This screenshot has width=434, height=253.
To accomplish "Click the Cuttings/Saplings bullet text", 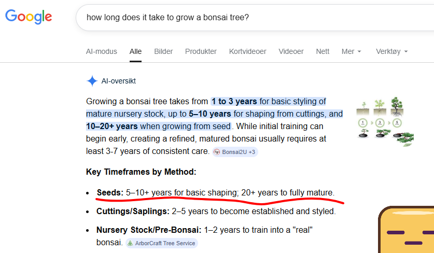I will (x=216, y=211).
